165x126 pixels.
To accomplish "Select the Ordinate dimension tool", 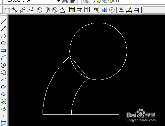I will click(x=30, y=10).
